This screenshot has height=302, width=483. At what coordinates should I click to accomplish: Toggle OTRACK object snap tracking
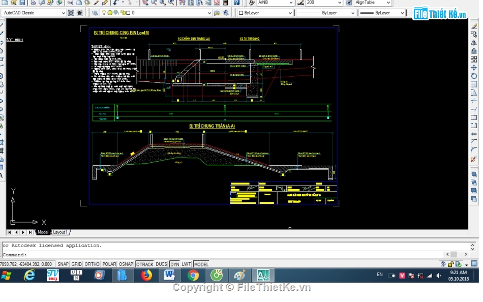(144, 264)
